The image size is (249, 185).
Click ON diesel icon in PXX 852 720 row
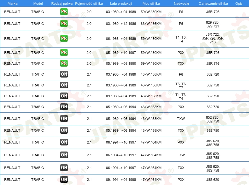tap(64, 107)
